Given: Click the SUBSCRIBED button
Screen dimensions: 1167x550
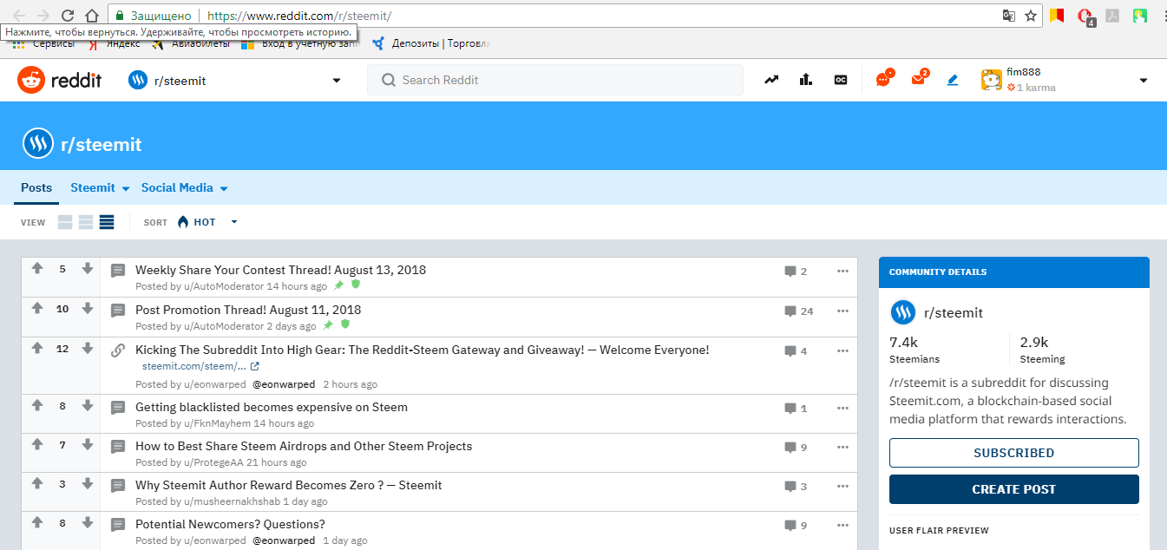Looking at the screenshot, I should (1014, 453).
